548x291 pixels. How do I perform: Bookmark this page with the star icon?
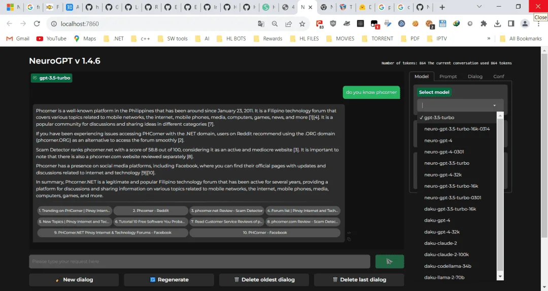click(x=302, y=24)
